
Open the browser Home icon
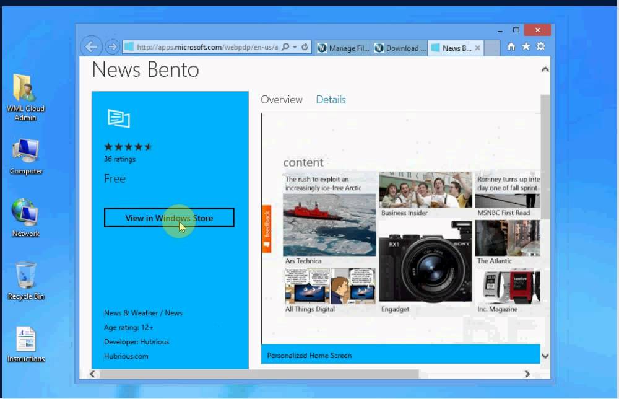click(511, 46)
